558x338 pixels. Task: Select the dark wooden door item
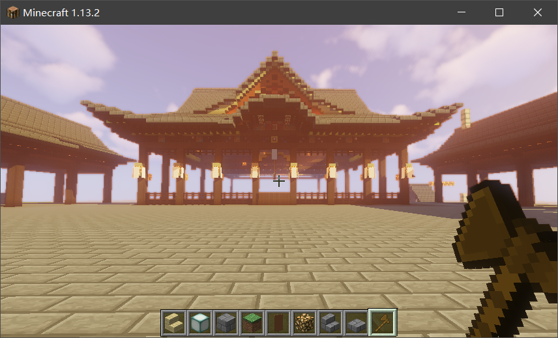pyautogui.click(x=278, y=322)
